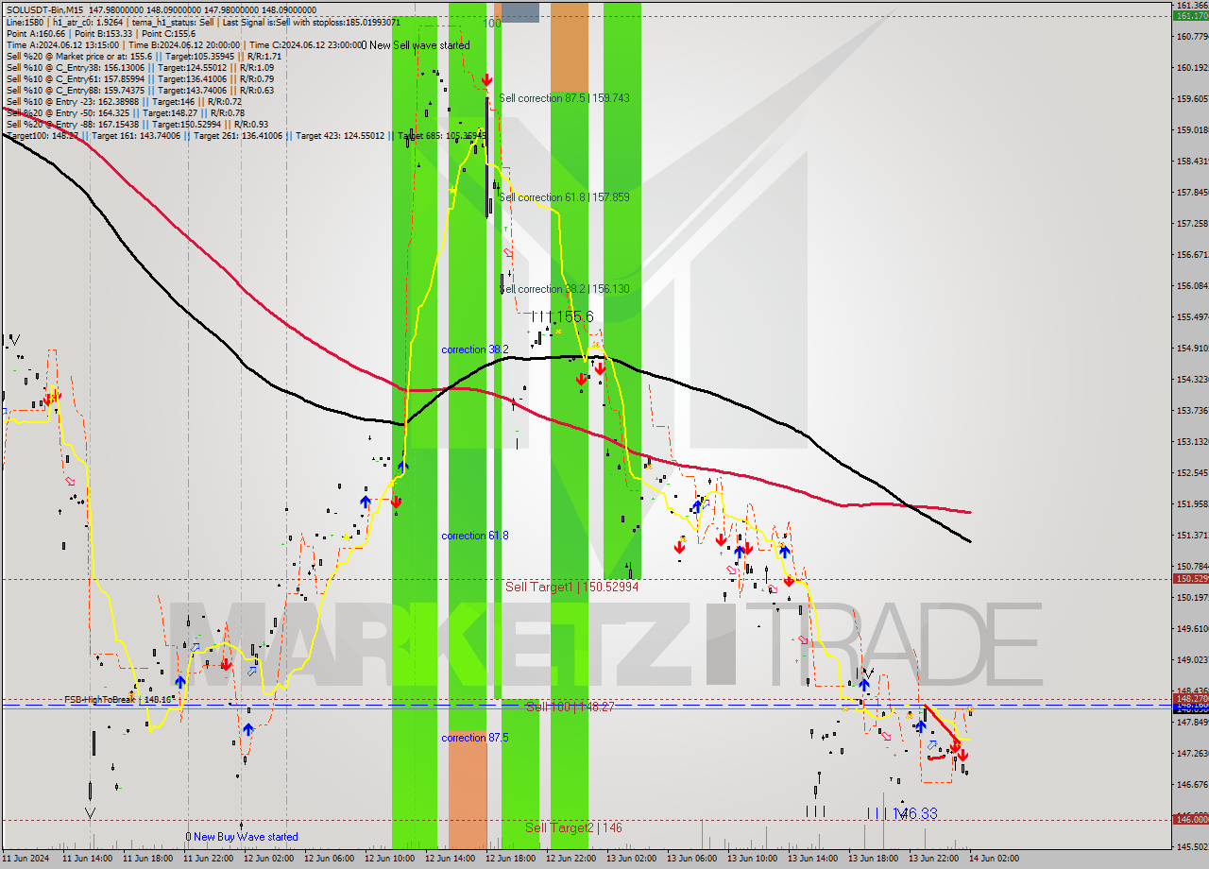Click the blue buy arrow at the 12 Jun 10:00 breakout
1209x869 pixels.
[404, 467]
